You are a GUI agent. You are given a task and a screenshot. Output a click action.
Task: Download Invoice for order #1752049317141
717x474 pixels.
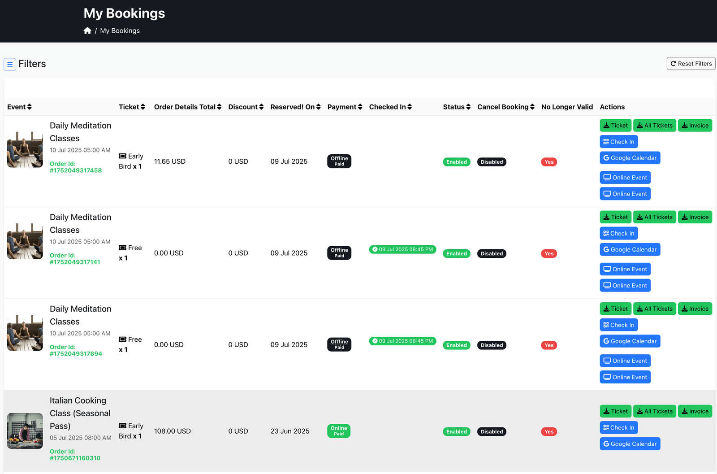pyautogui.click(x=695, y=217)
